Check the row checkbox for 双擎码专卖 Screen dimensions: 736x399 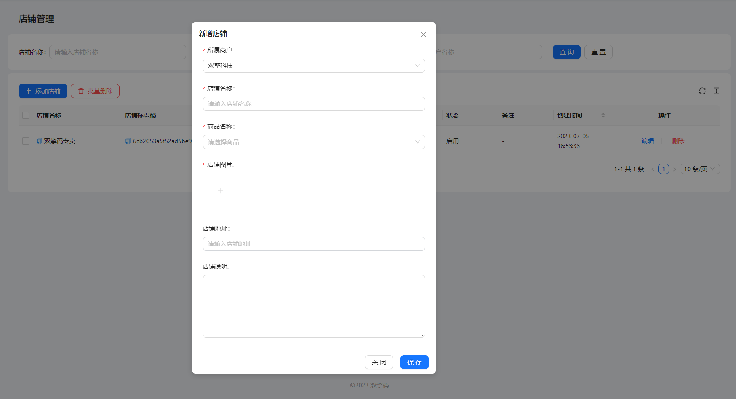[x=26, y=141]
